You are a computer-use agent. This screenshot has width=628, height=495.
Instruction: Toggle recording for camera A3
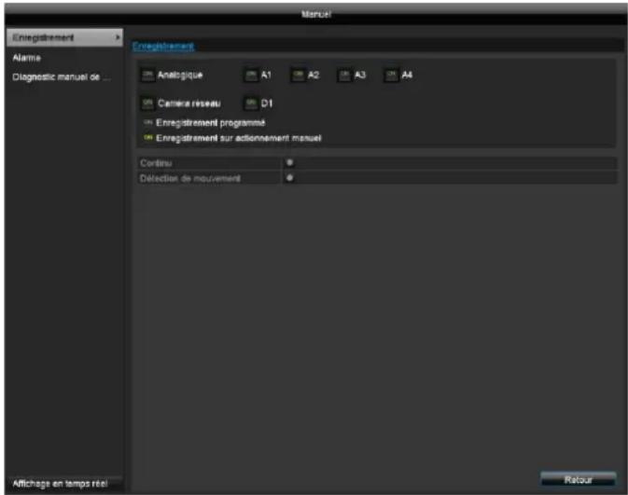[x=345, y=76]
